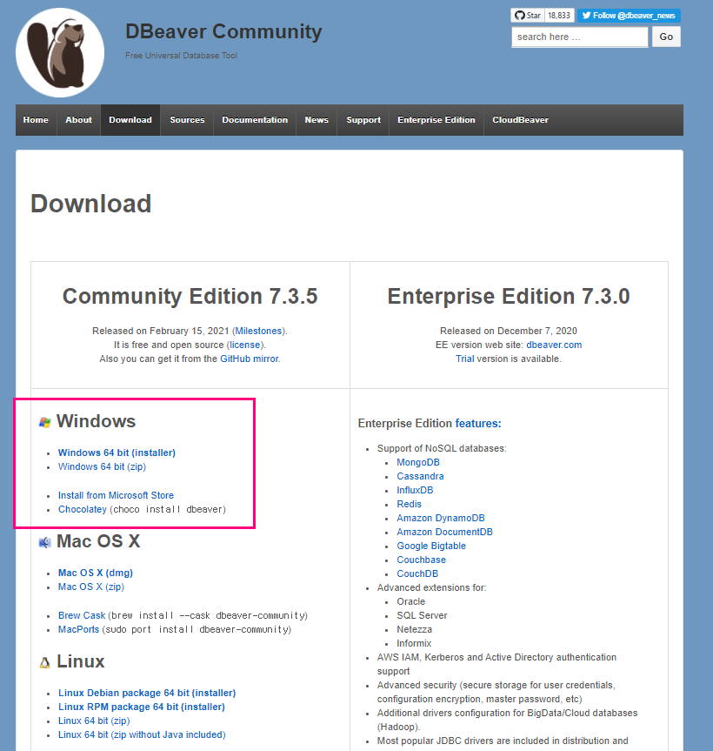713x751 pixels.
Task: Open the CouchDB link
Action: point(417,573)
